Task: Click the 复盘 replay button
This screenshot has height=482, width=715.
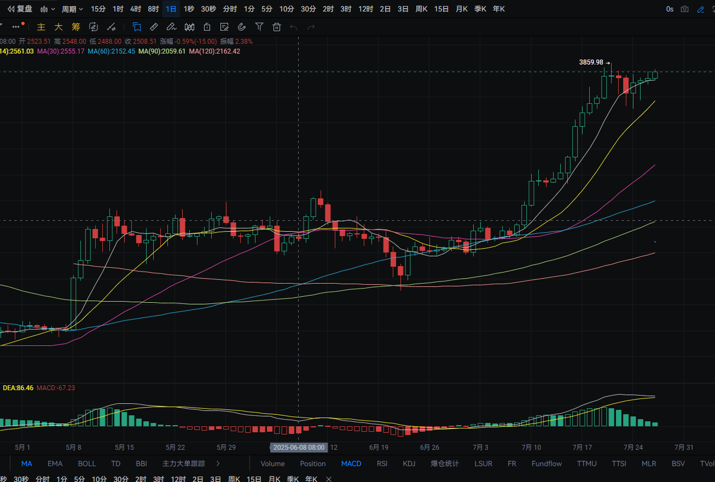Action: click(20, 9)
